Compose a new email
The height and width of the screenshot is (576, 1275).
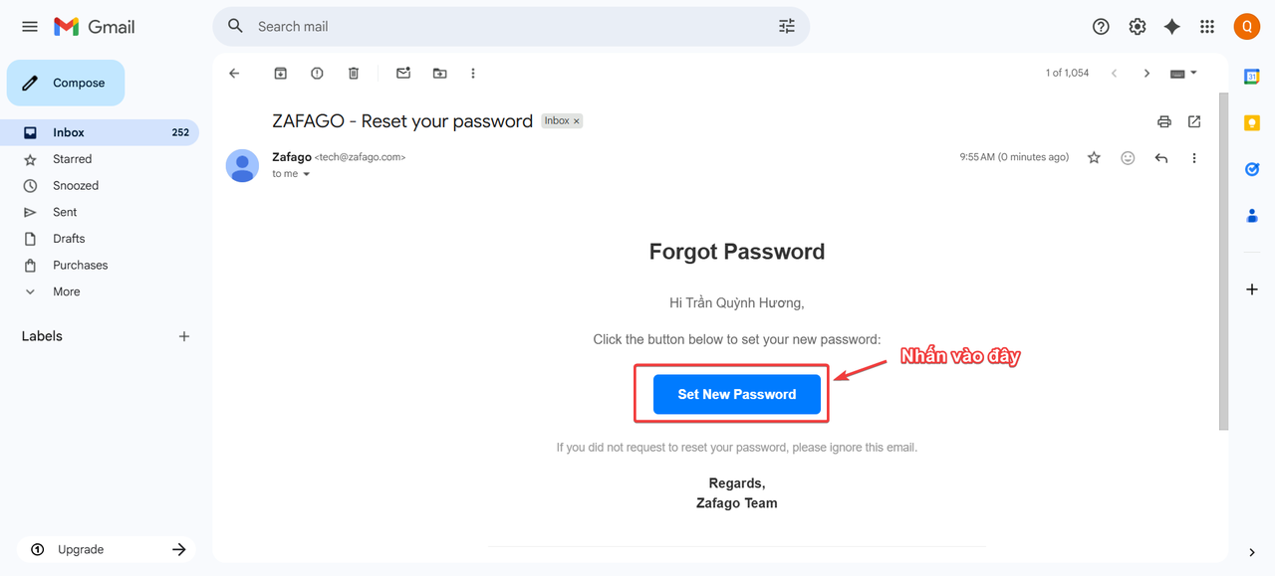66,83
